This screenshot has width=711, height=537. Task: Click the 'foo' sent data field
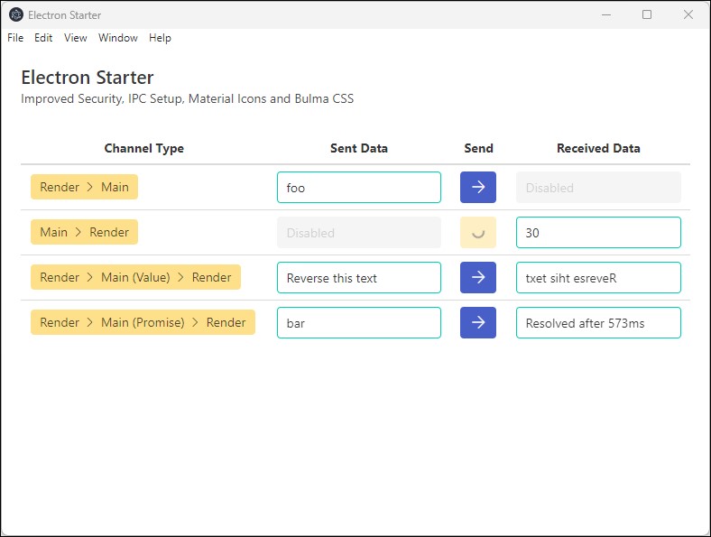(x=359, y=188)
